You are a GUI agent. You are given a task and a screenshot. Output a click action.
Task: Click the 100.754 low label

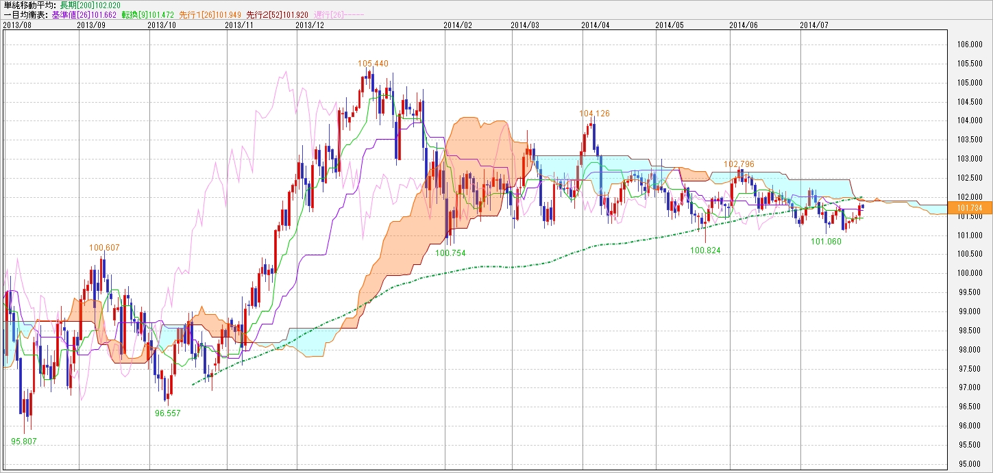click(450, 253)
